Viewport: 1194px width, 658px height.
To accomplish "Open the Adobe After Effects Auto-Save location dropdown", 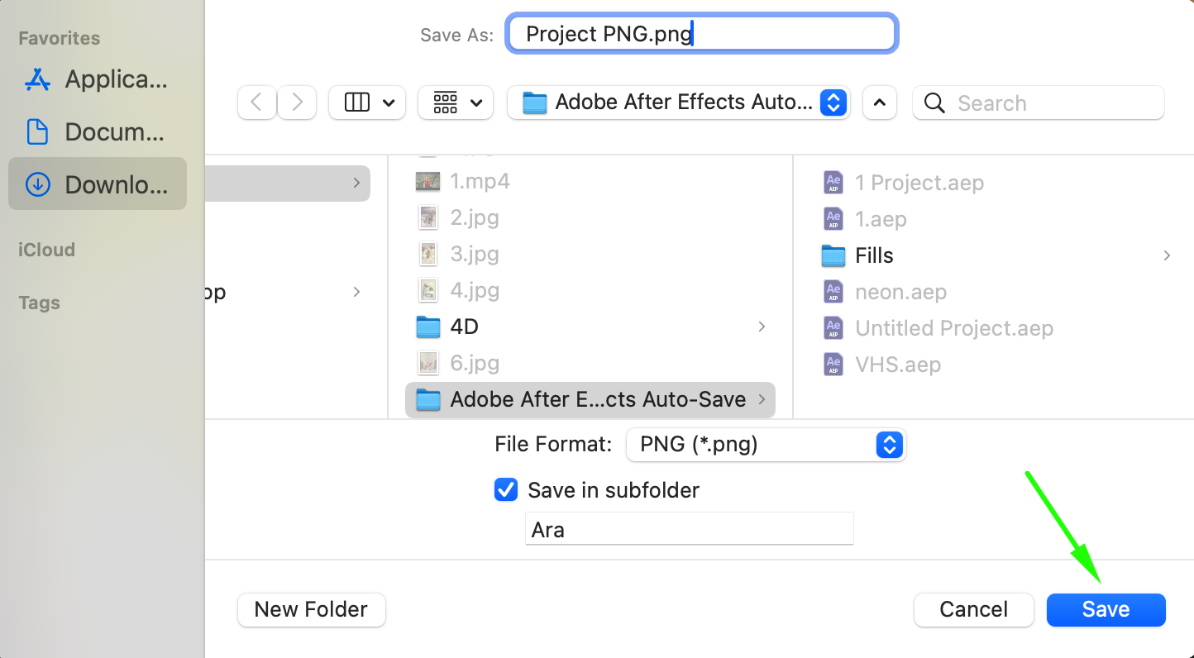I will (678, 103).
